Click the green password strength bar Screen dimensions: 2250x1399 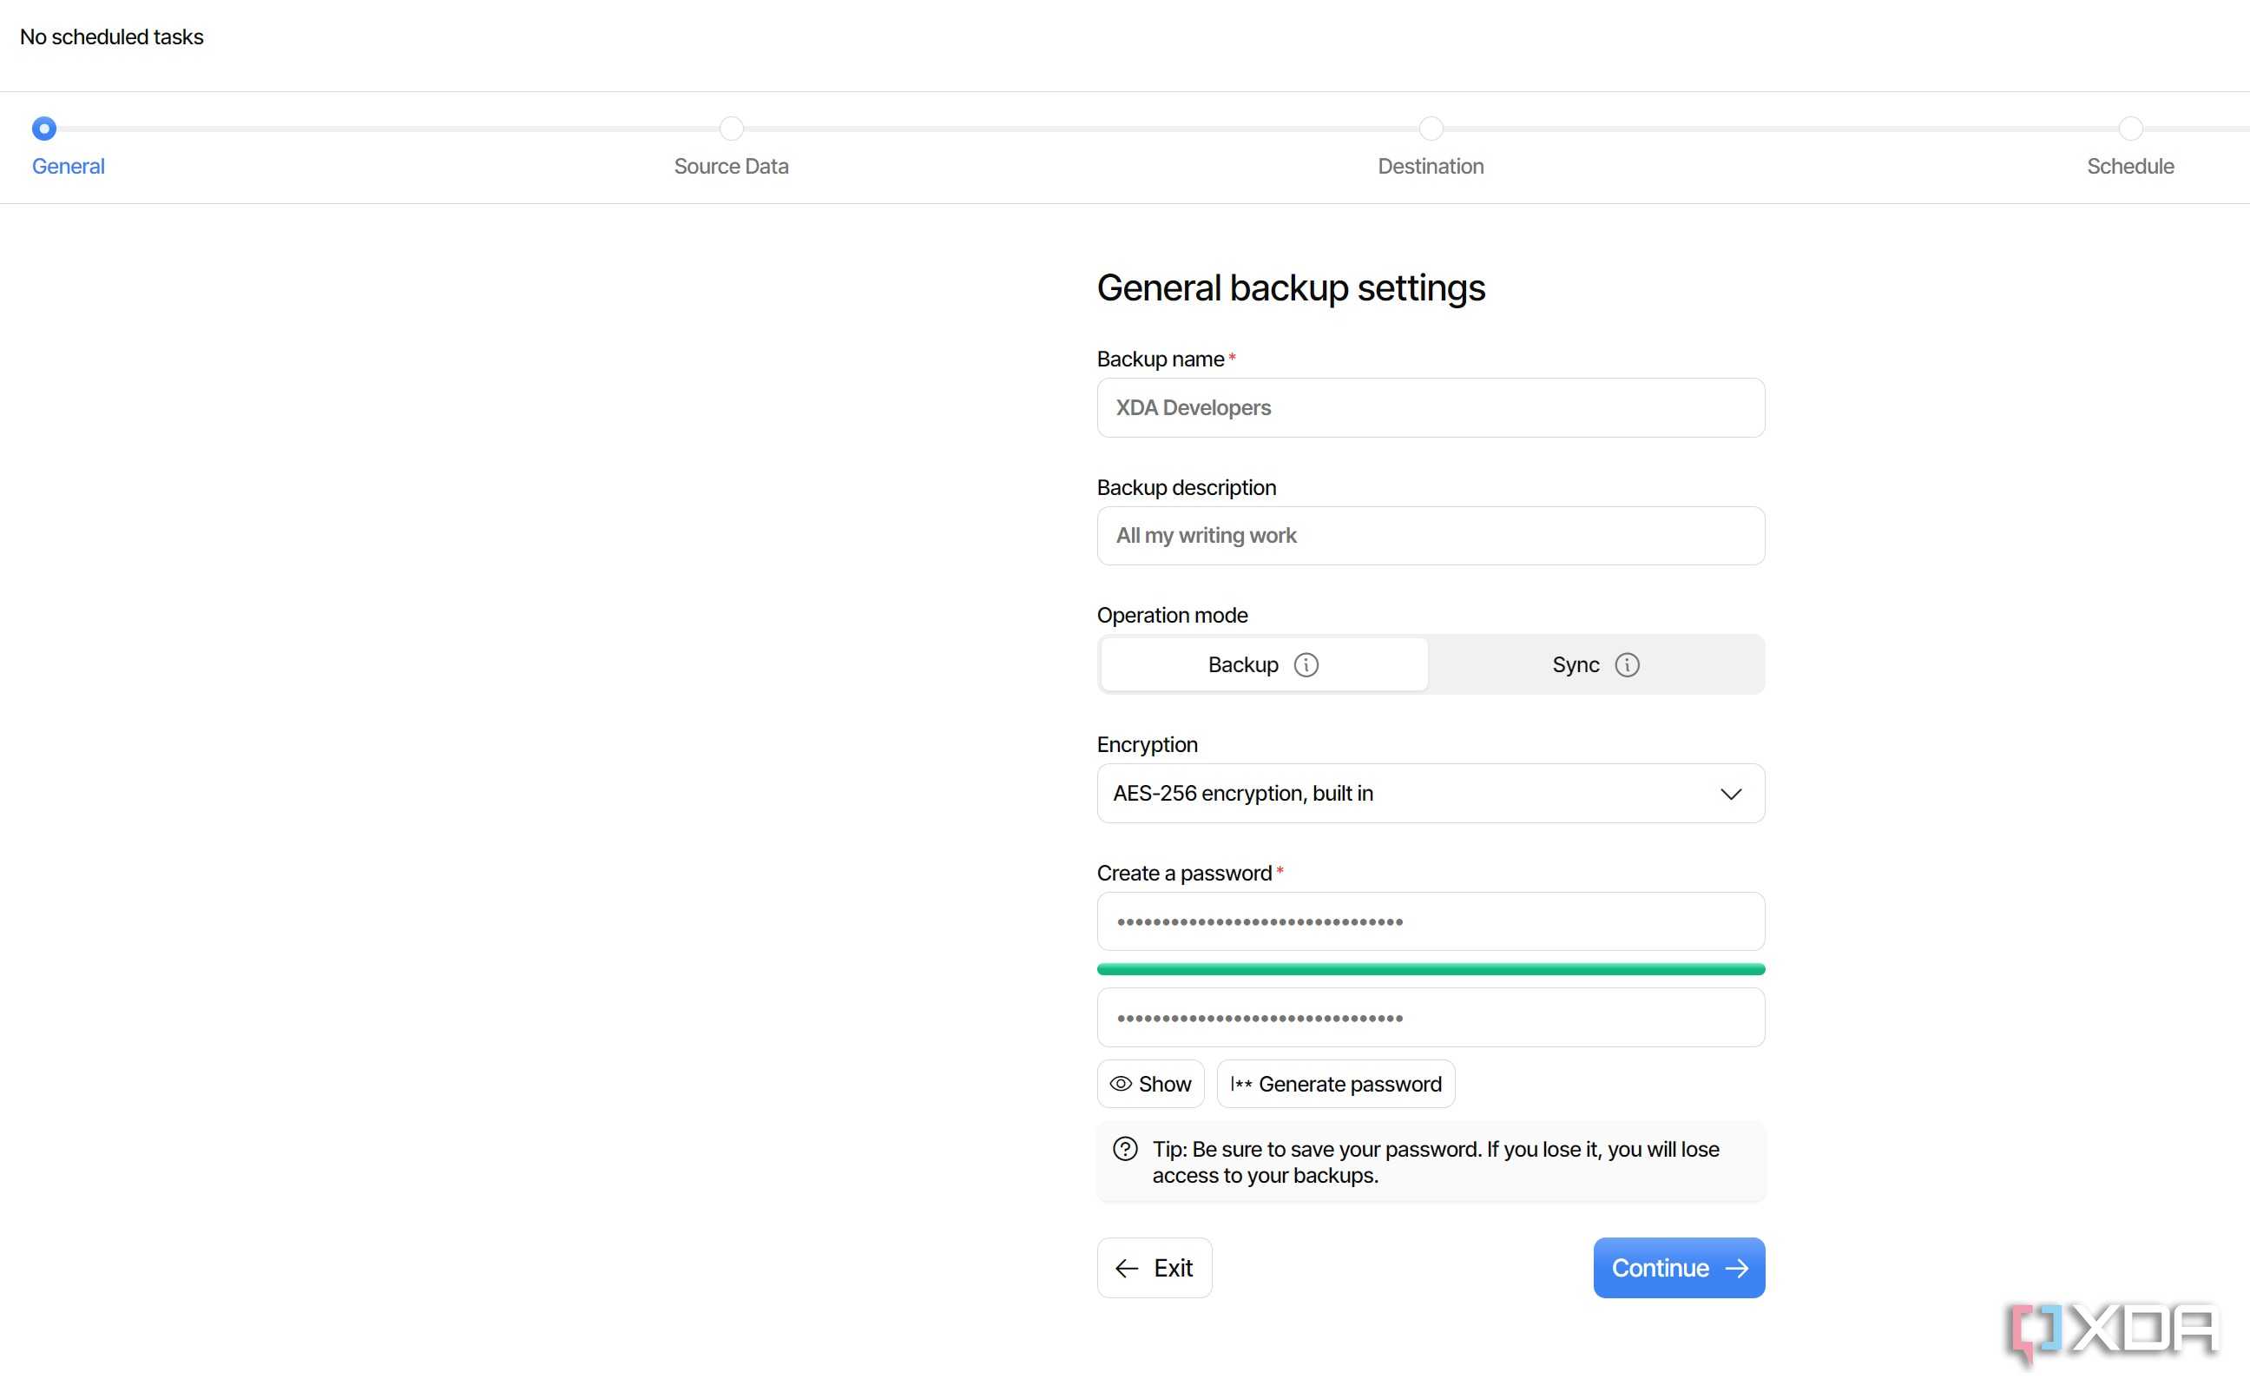[1431, 969]
